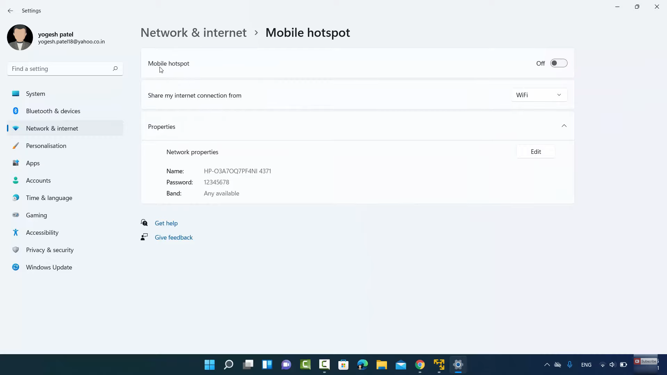Open Bluetooth & devices settings

[53, 111]
